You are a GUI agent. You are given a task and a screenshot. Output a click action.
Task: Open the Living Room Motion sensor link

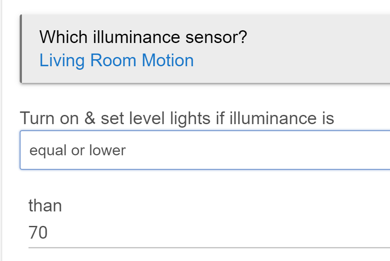pos(117,61)
